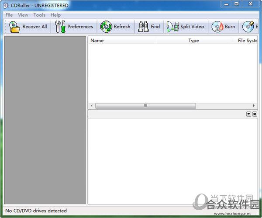Open the lower pane dropdown arrow
The image size is (262, 218).
pos(248,114)
